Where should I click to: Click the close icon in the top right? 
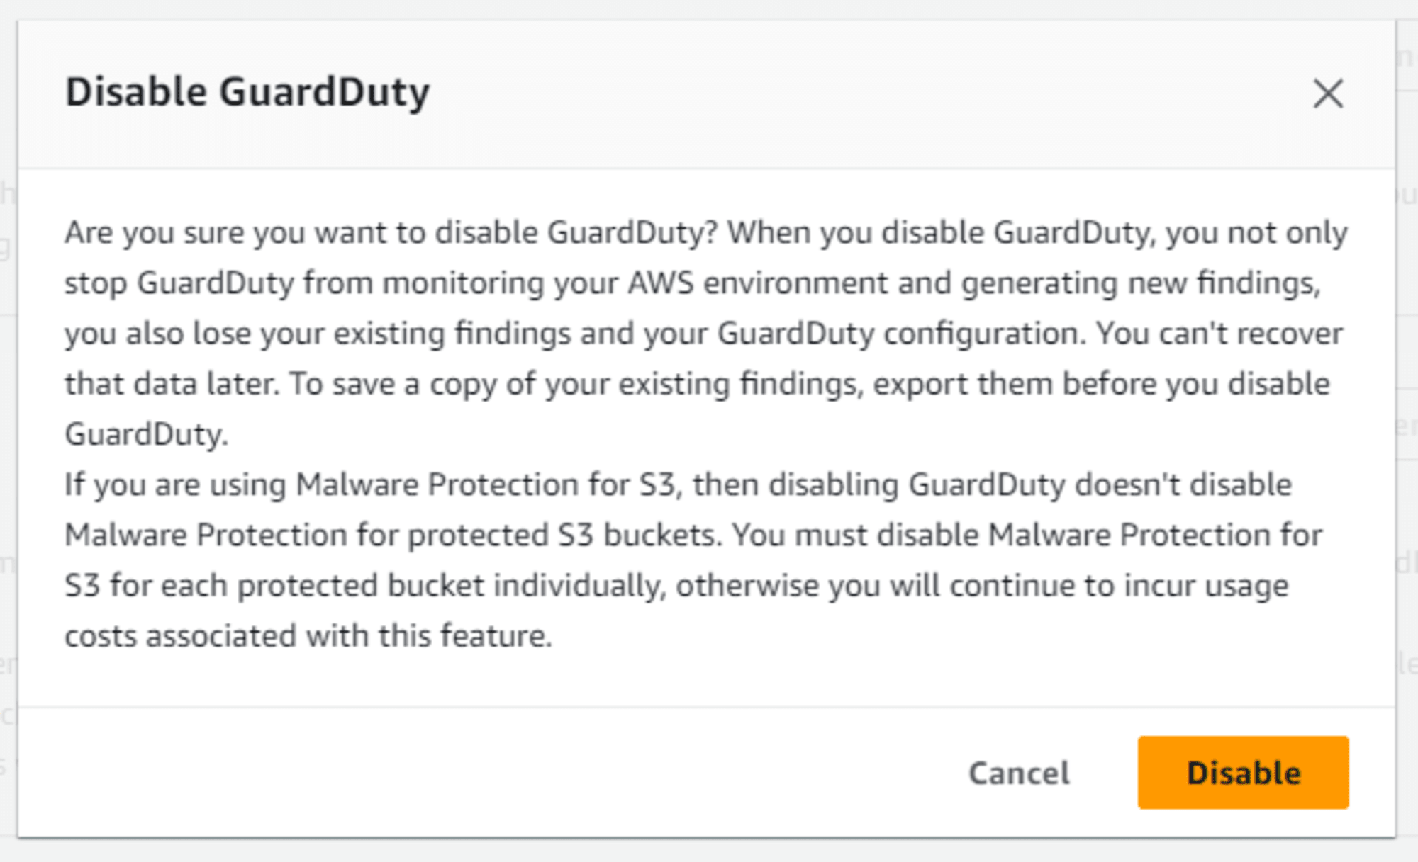pos(1329,94)
